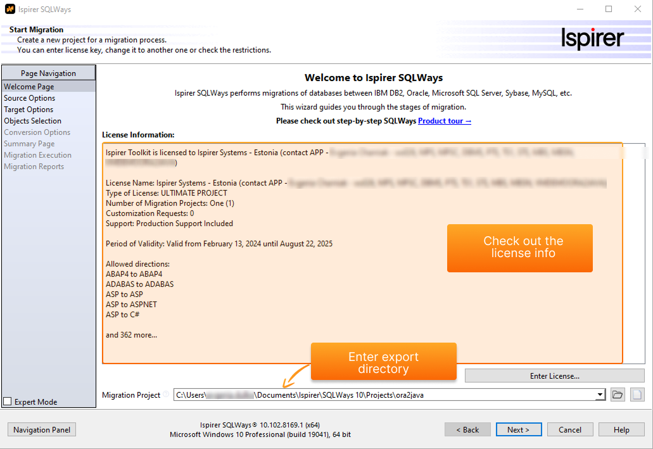Viewport: 653px width, 449px height.
Task: Open the Migration Project dropdown arrow
Action: [600, 394]
